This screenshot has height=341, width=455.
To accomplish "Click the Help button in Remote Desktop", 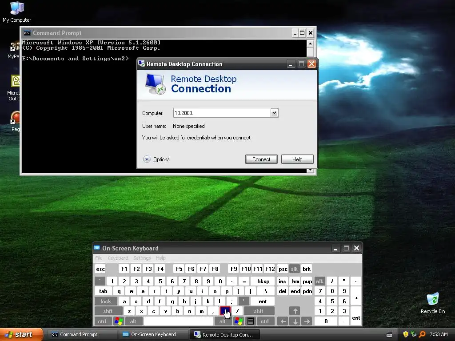I will click(x=297, y=159).
